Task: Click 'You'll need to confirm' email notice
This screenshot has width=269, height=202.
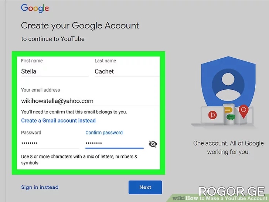Action: [x=74, y=112]
